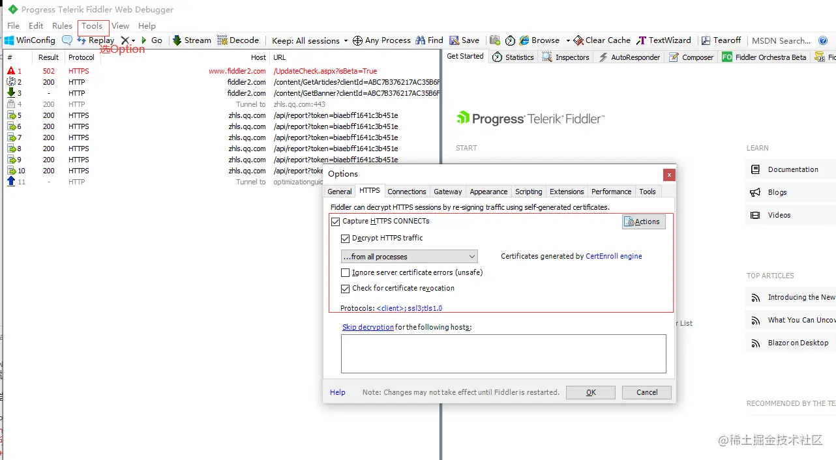Switch to the Gateway tab in Options
The height and width of the screenshot is (460, 836).
448,192
